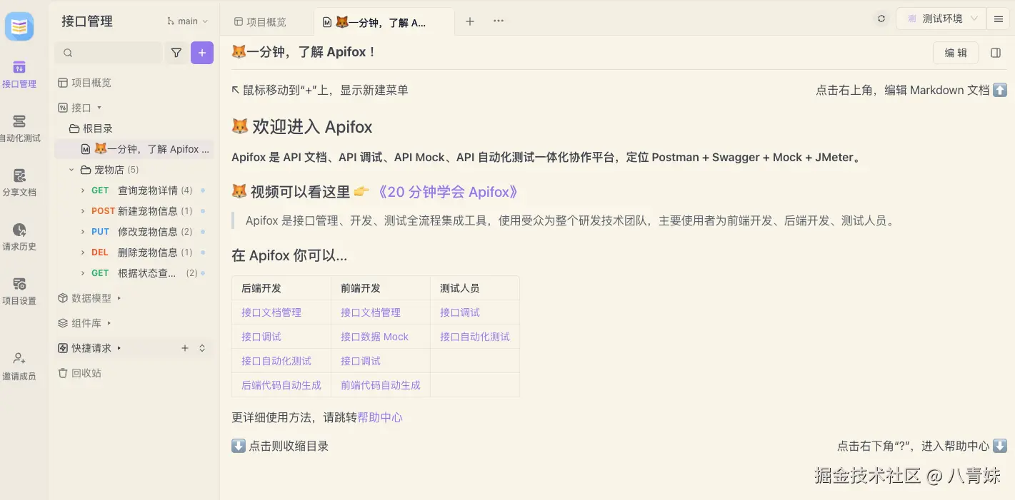Click the 在 Apifox 你可以... heading
The width and height of the screenshot is (1015, 500).
tap(289, 255)
